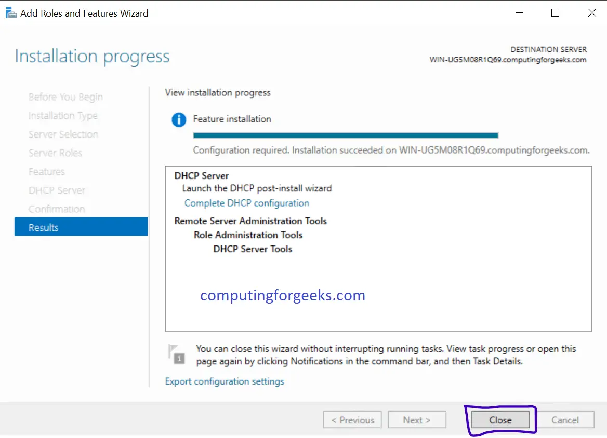Click the Previous button

[x=352, y=420]
